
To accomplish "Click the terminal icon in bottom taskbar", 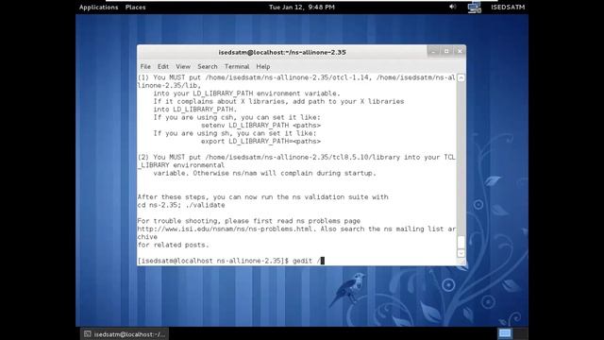I will [88, 334].
